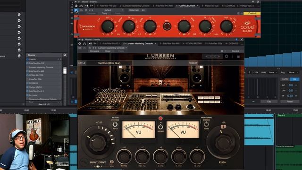Click the 16 kHz EQ knob
Screen dimensions: 302x170
[197, 157]
